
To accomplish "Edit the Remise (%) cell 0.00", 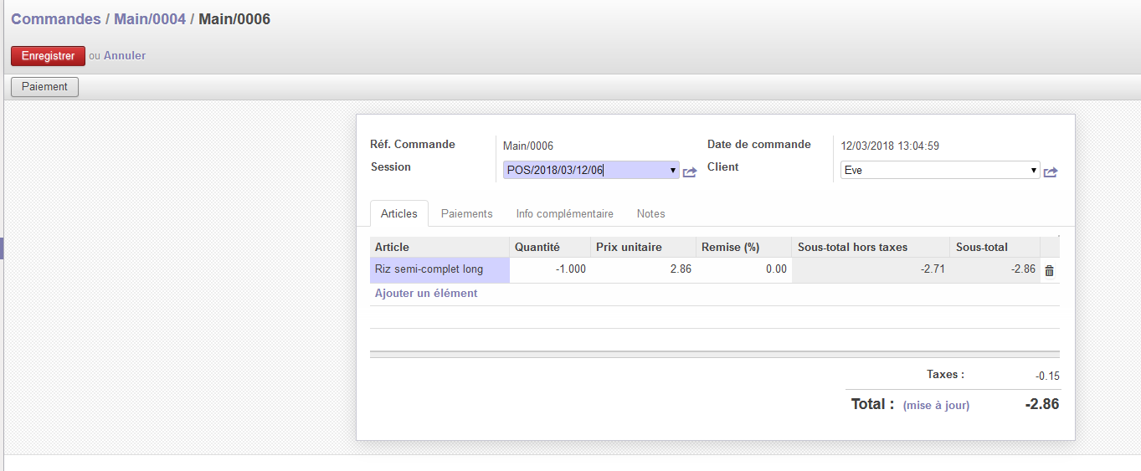I will pos(743,269).
